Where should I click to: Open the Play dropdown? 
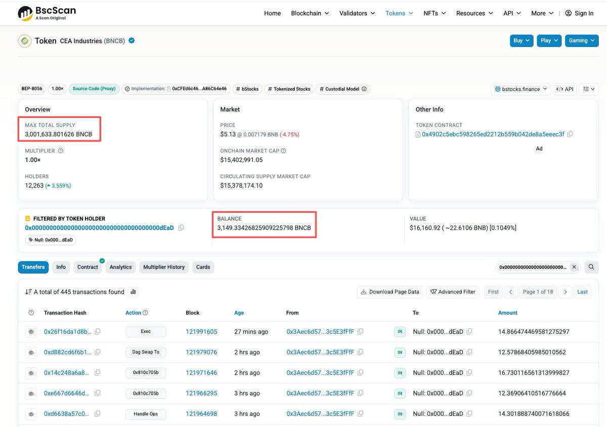[549, 40]
